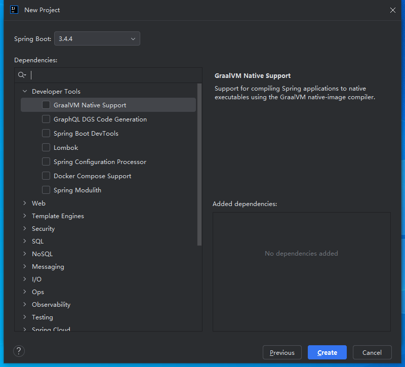Expand the Messaging category
This screenshot has height=367, width=405.
pos(25,266)
